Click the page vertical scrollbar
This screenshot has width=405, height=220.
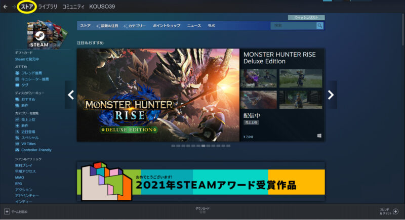point(403,30)
